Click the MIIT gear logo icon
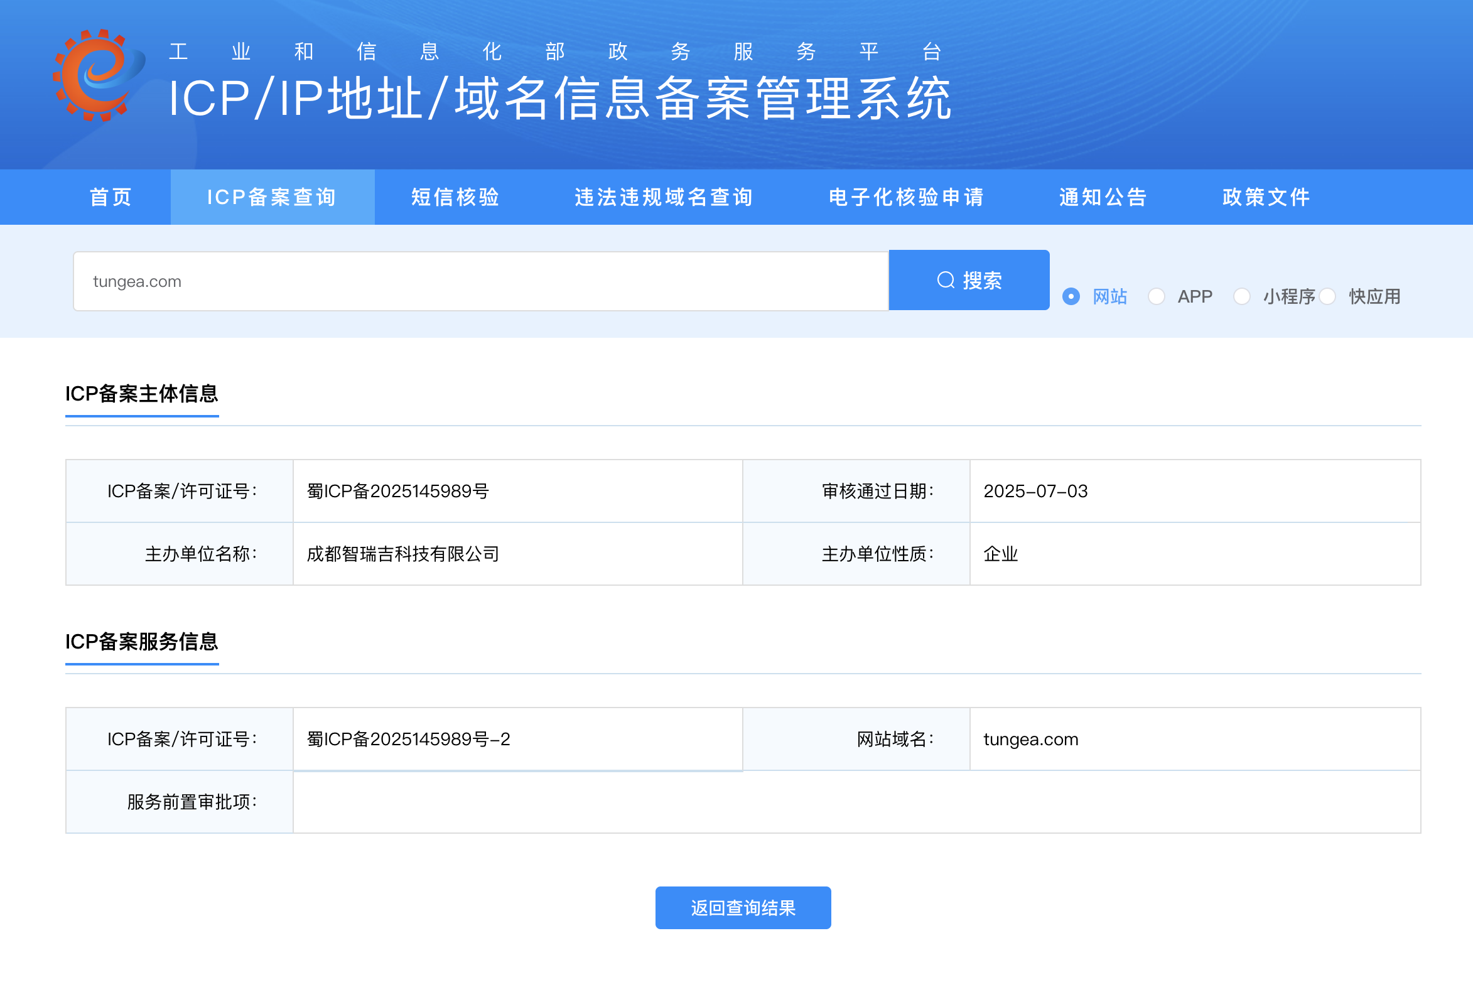1473x1002 pixels. point(98,75)
